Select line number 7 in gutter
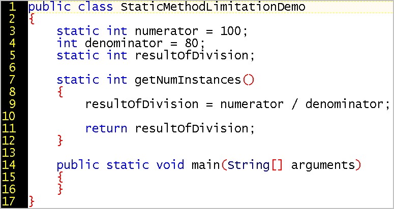The image size is (394, 209). pyautogui.click(x=12, y=80)
